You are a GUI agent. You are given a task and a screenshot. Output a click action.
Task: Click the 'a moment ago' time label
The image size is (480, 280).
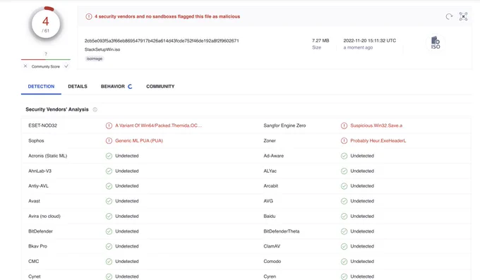(358, 47)
